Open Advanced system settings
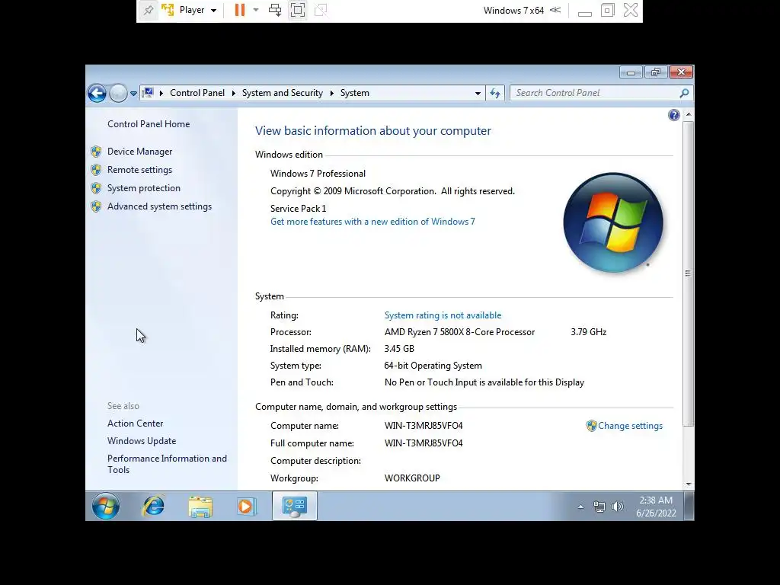The height and width of the screenshot is (585, 780). pos(160,206)
